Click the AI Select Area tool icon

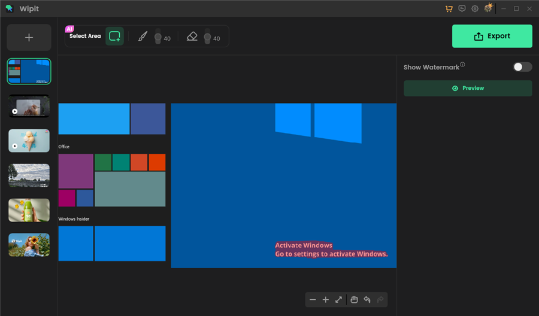click(x=114, y=36)
